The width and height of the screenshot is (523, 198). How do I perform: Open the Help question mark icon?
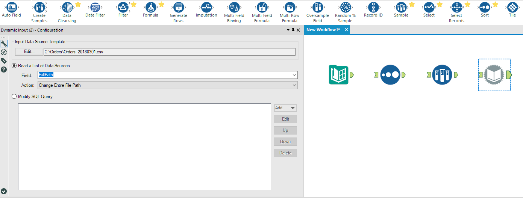(4, 70)
